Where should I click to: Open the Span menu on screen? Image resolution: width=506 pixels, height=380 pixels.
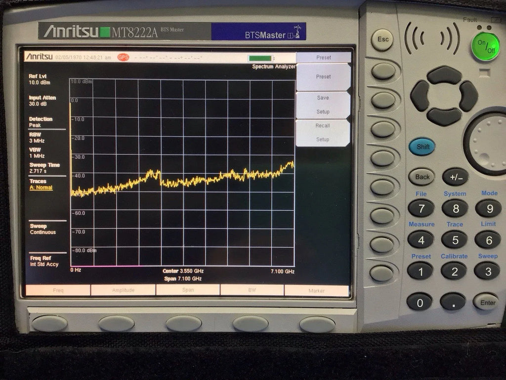(x=188, y=290)
